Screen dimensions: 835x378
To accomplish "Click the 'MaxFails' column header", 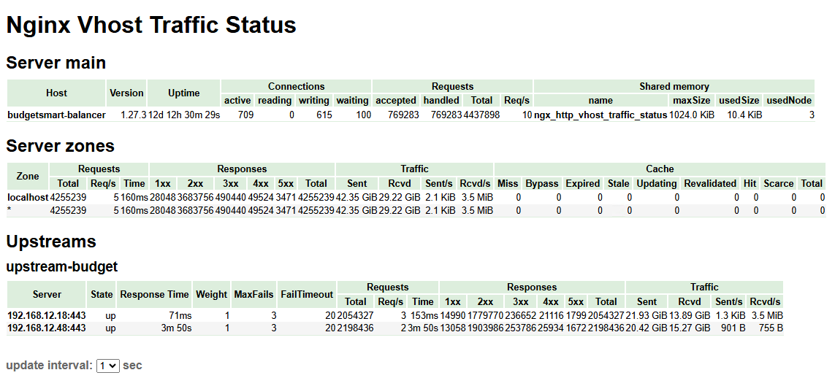I will pos(254,294).
